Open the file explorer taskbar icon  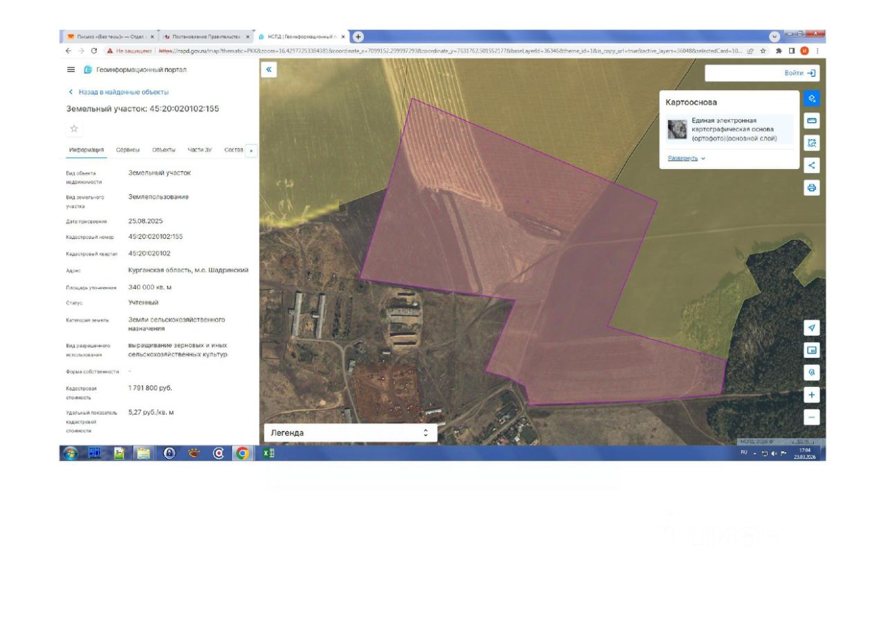145,453
